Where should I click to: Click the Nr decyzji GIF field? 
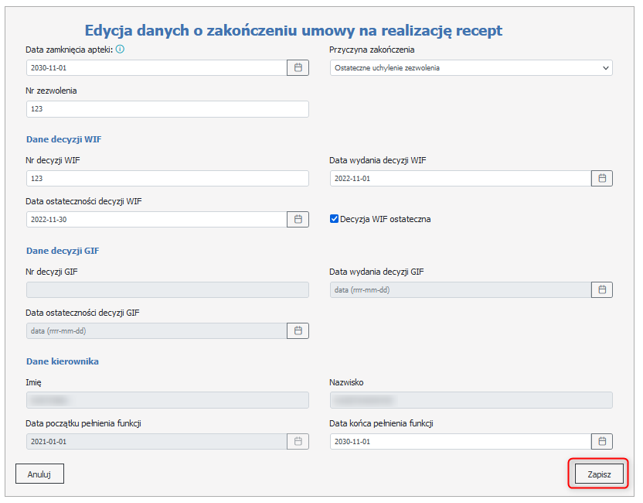[x=167, y=290]
